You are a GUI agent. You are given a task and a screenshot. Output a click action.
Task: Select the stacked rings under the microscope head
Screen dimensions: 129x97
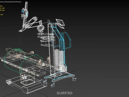coord(46,39)
